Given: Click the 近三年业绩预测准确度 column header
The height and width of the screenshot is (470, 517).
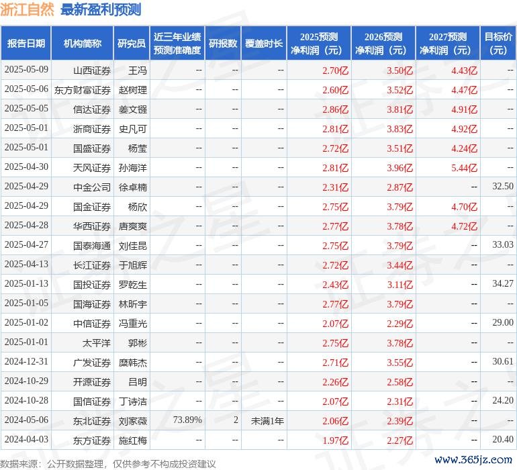Looking at the screenshot, I should (177, 44).
